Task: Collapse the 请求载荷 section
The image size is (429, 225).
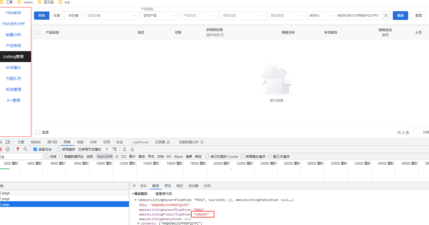Action: pos(133,194)
